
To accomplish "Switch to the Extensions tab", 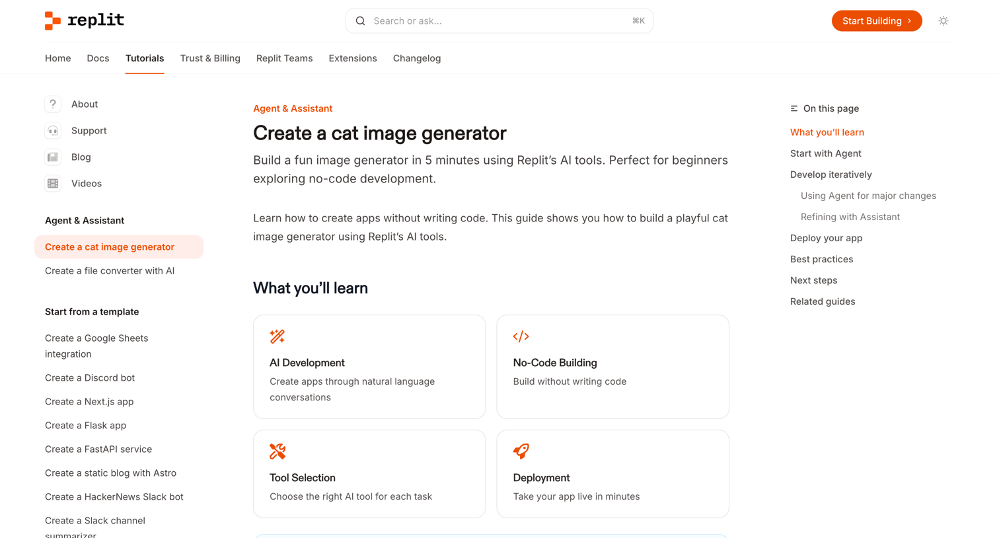I will [x=353, y=58].
